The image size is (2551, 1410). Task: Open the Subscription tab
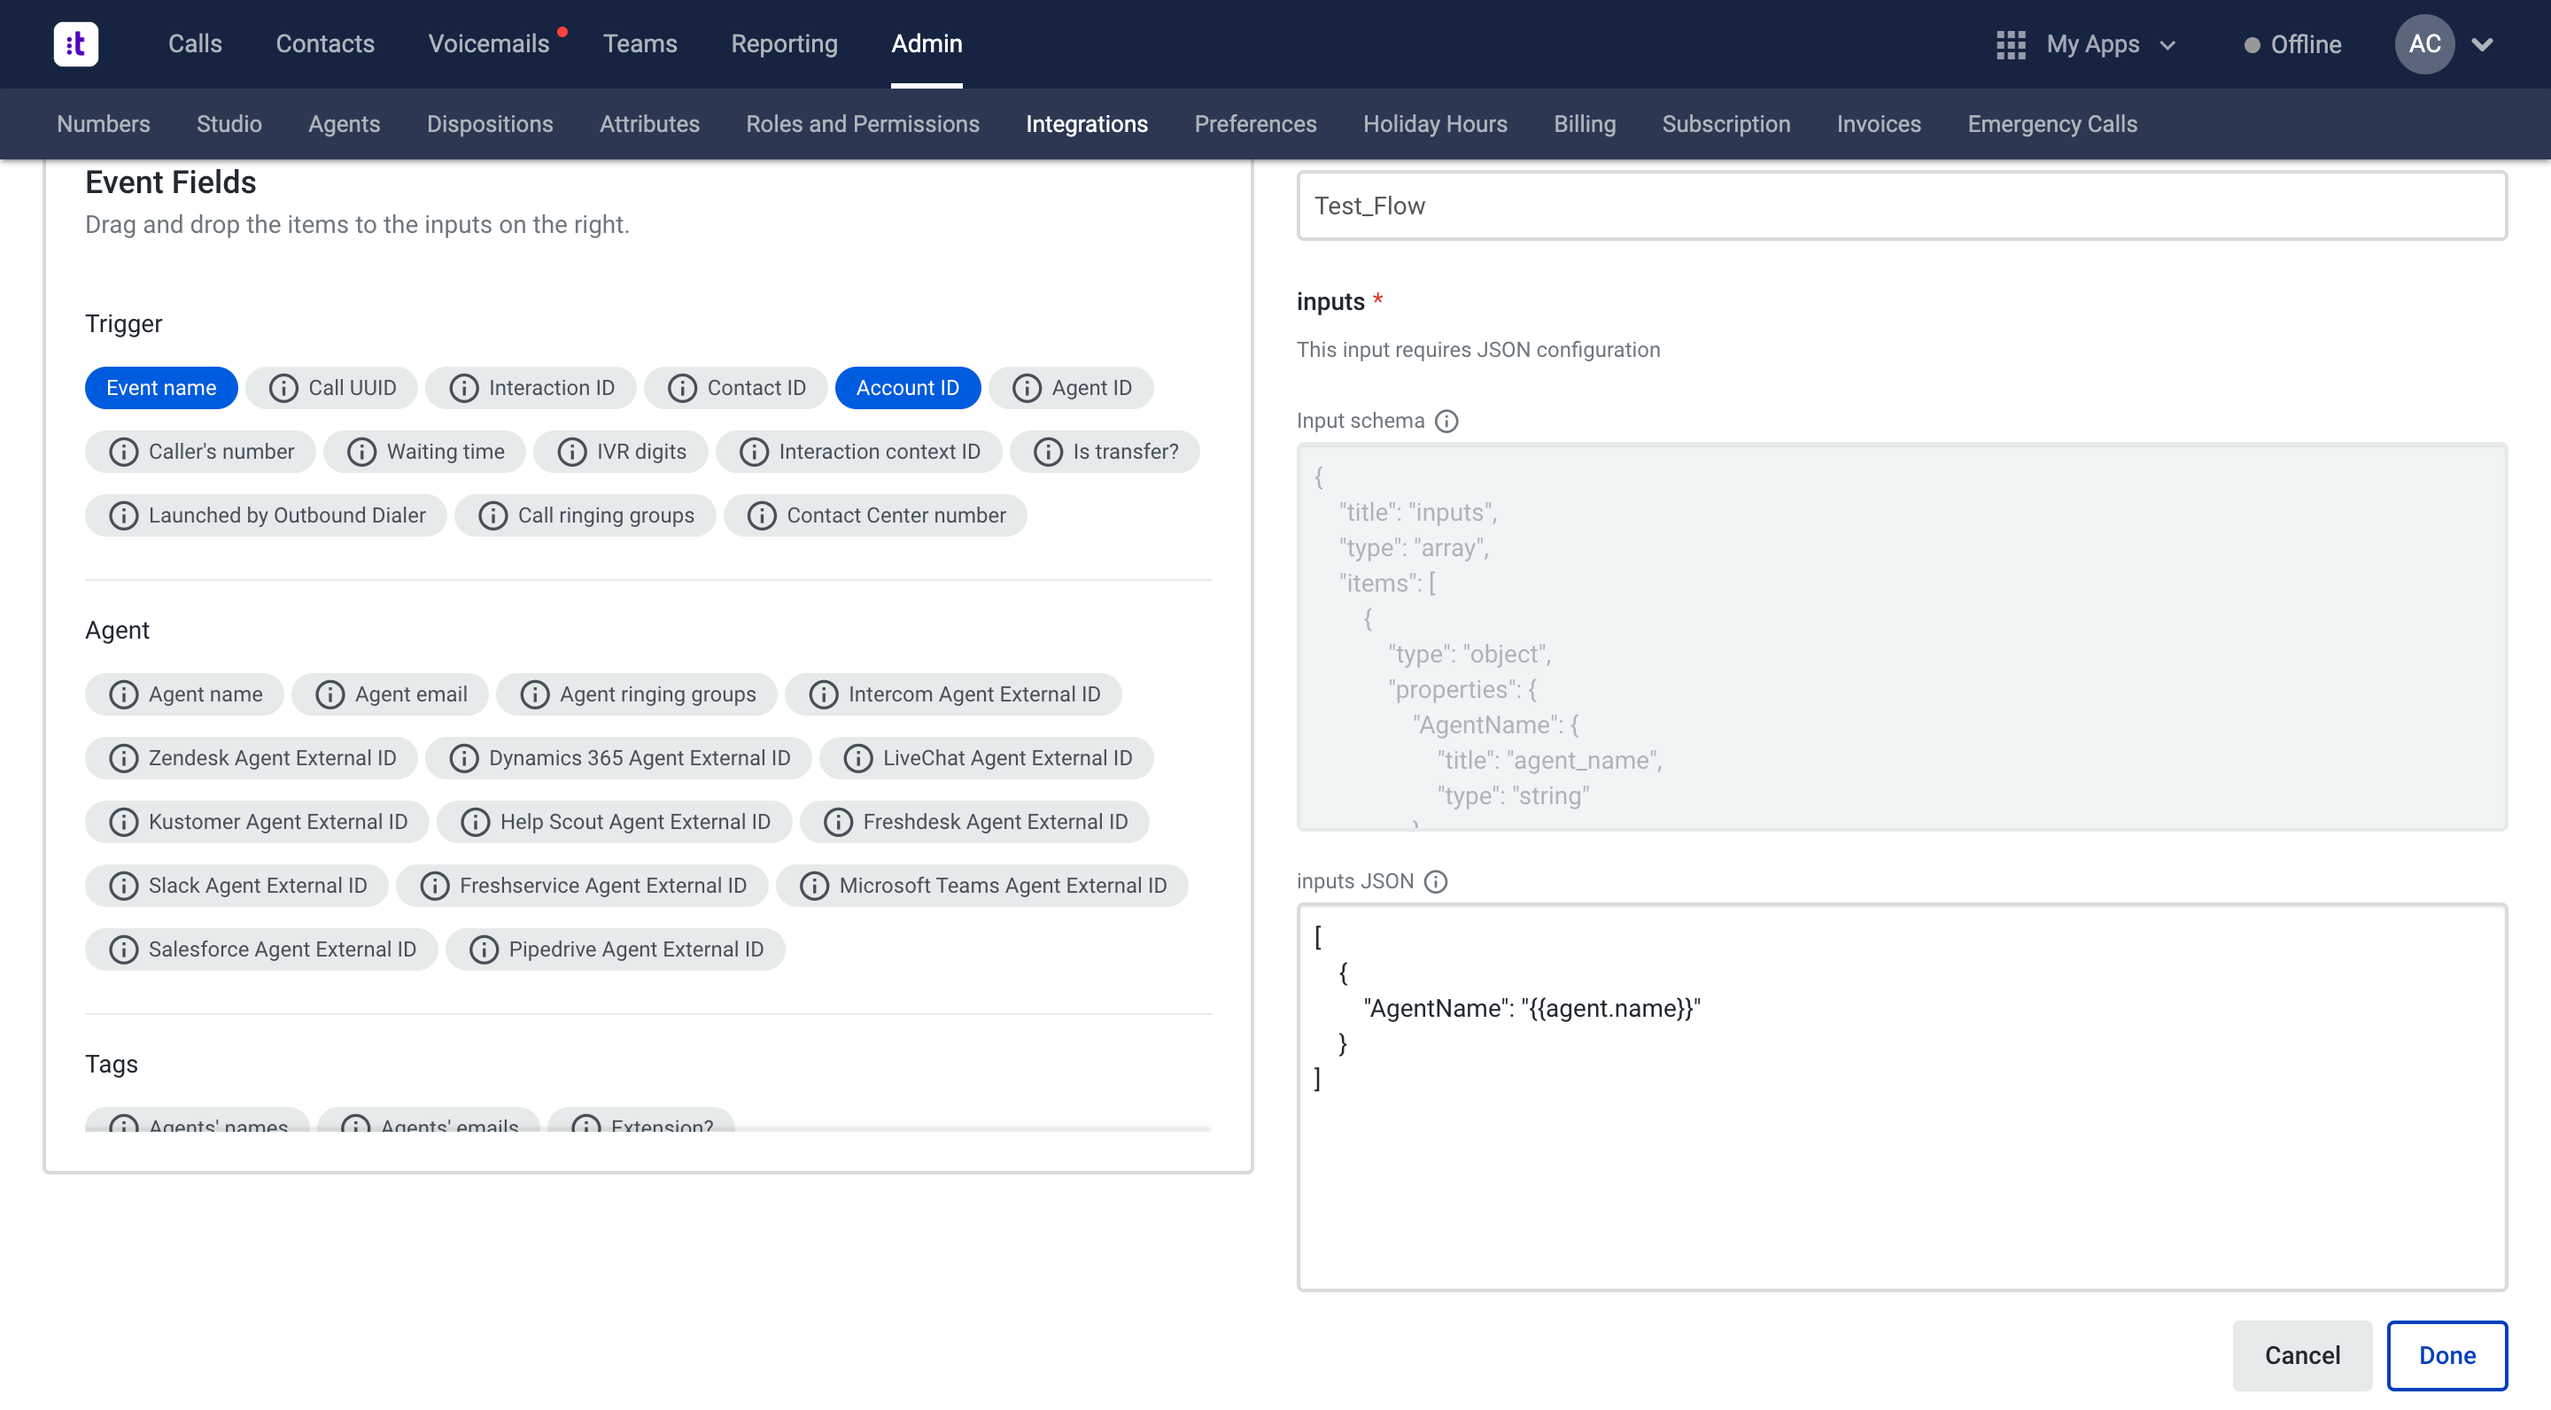tap(1725, 124)
